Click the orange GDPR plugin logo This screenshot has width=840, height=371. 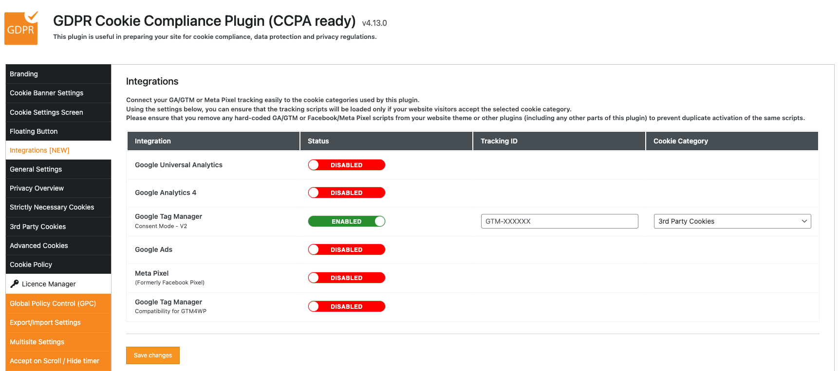pyautogui.click(x=21, y=28)
